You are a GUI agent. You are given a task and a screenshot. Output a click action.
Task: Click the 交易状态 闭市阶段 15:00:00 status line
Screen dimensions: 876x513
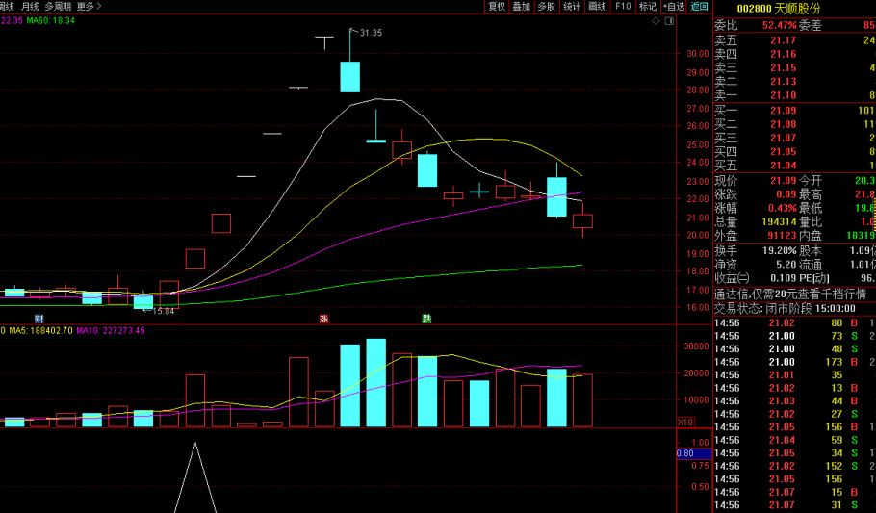pos(785,308)
